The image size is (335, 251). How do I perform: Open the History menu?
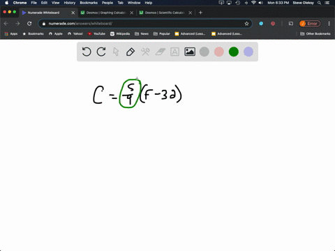pyautogui.click(x=70, y=3)
